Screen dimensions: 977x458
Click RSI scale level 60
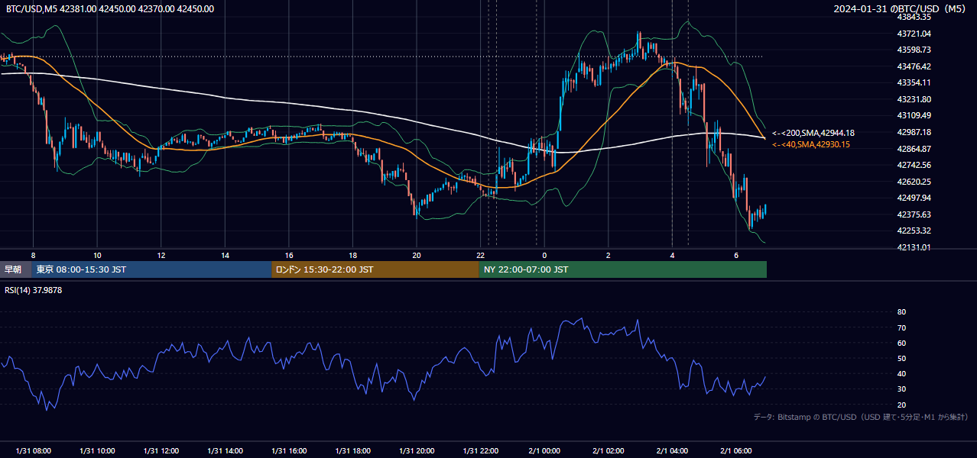901,343
